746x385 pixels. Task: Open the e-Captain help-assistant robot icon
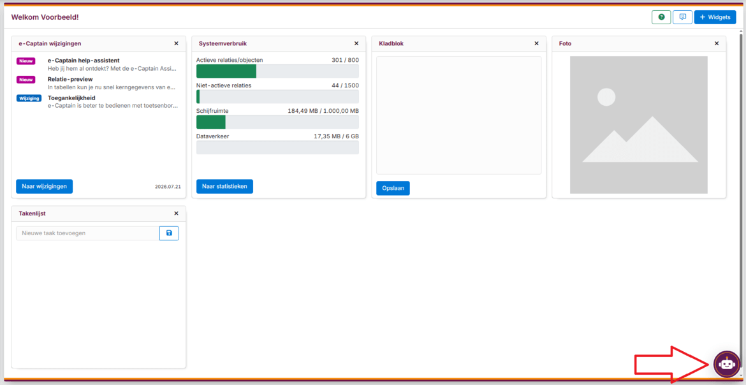click(726, 365)
